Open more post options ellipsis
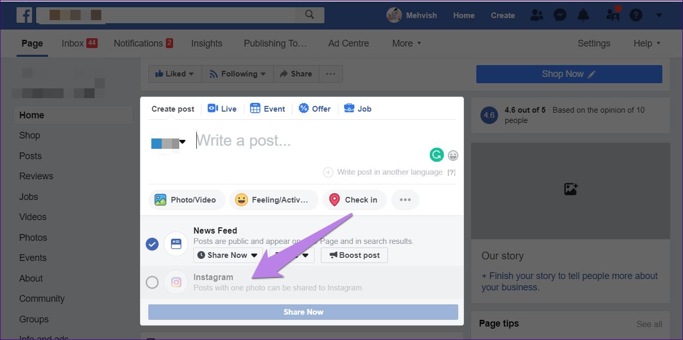 click(x=405, y=200)
